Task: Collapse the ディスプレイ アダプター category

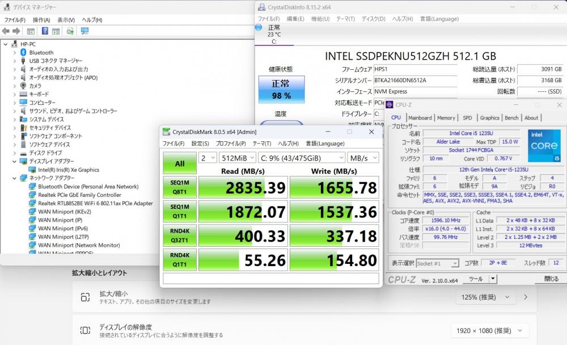Action: pos(15,162)
